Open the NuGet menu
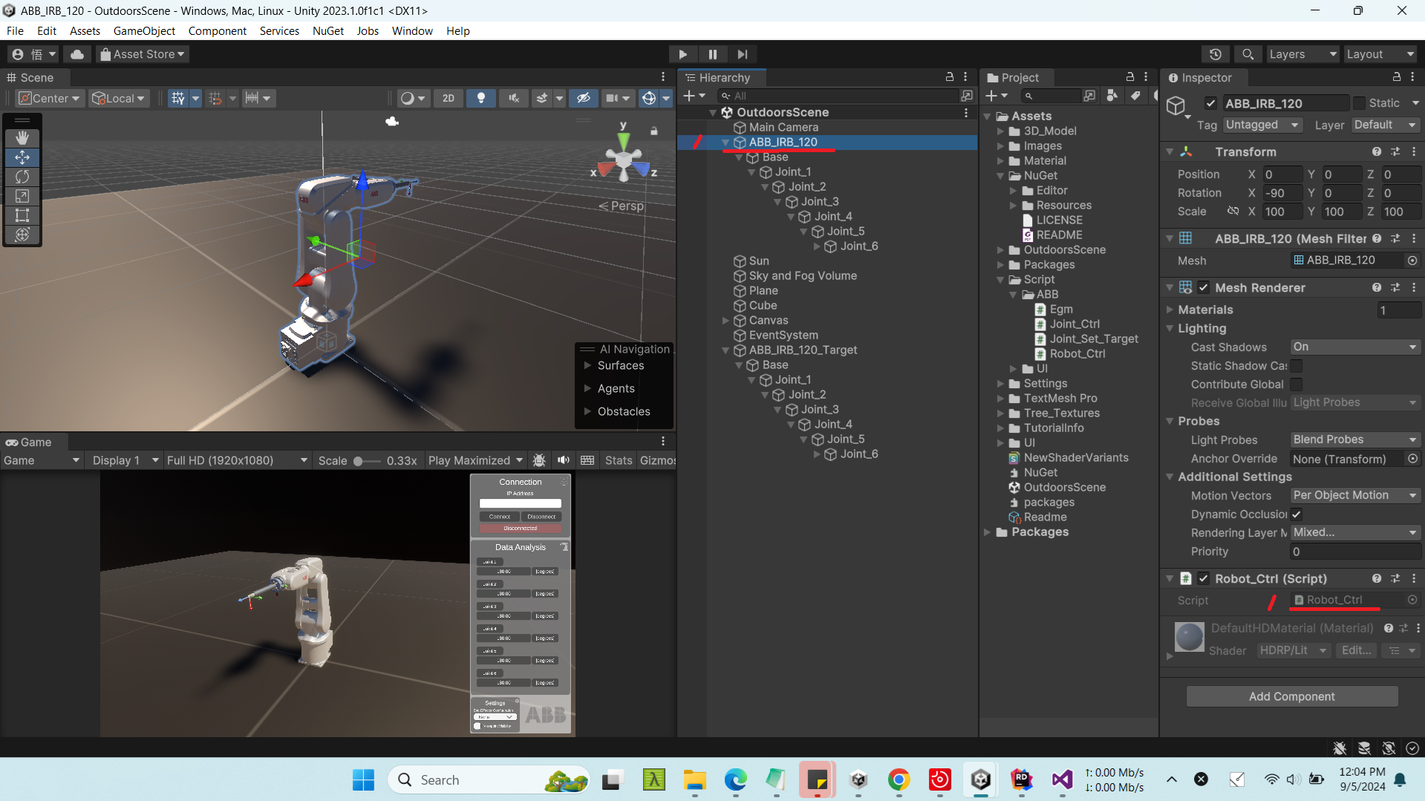Image resolution: width=1425 pixels, height=801 pixels. click(328, 31)
